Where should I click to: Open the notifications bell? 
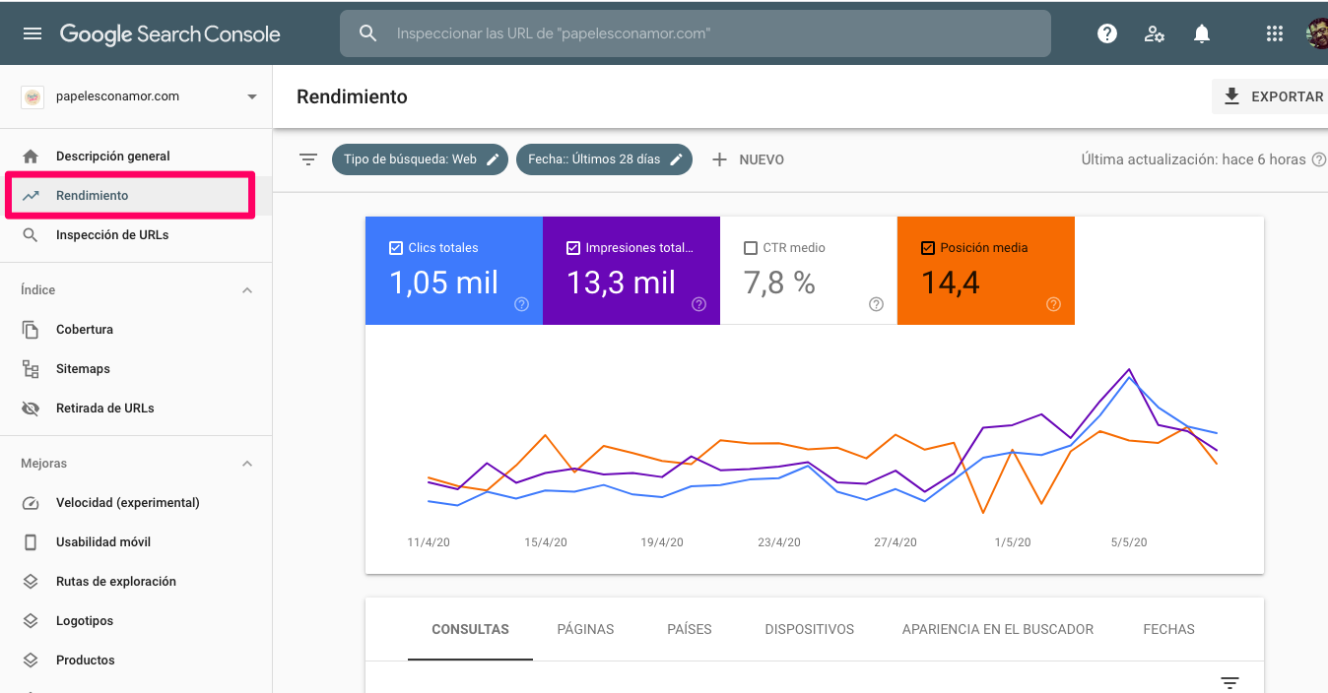[x=1202, y=33]
